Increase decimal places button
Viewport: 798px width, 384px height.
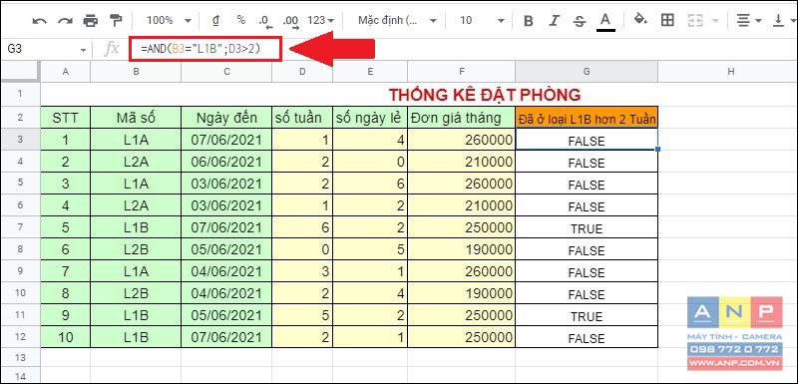pos(291,21)
